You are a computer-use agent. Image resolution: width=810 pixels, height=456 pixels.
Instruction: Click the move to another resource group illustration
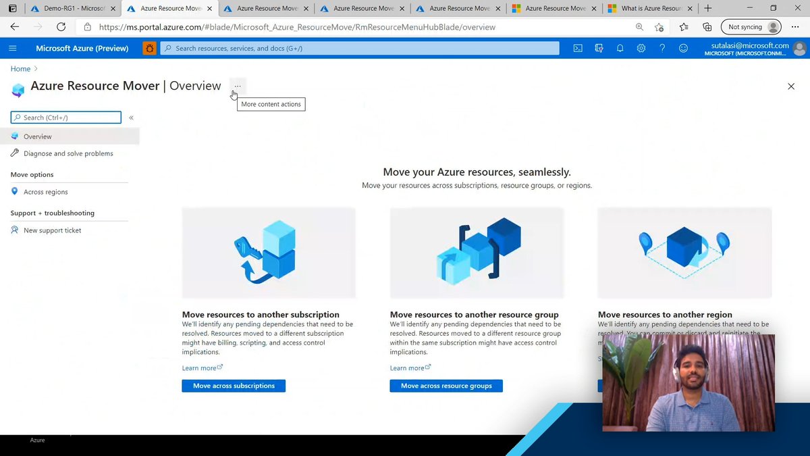(477, 253)
